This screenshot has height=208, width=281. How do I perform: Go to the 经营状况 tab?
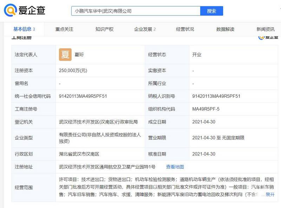(185, 29)
